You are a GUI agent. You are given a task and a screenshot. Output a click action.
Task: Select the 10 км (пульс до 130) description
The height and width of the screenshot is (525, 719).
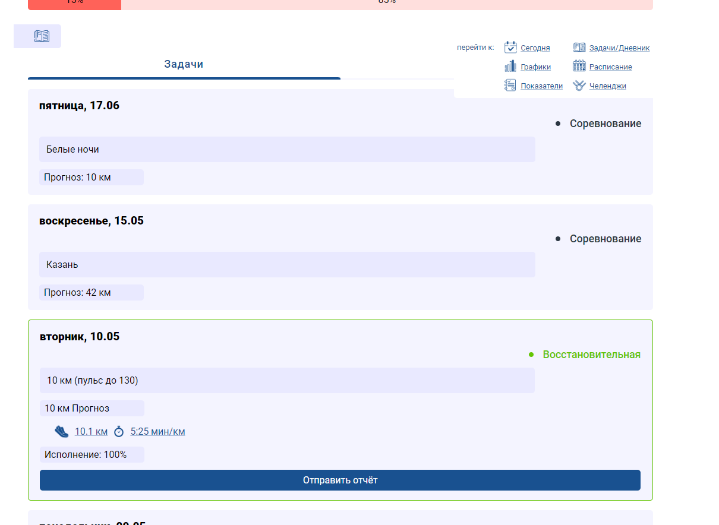[287, 381]
